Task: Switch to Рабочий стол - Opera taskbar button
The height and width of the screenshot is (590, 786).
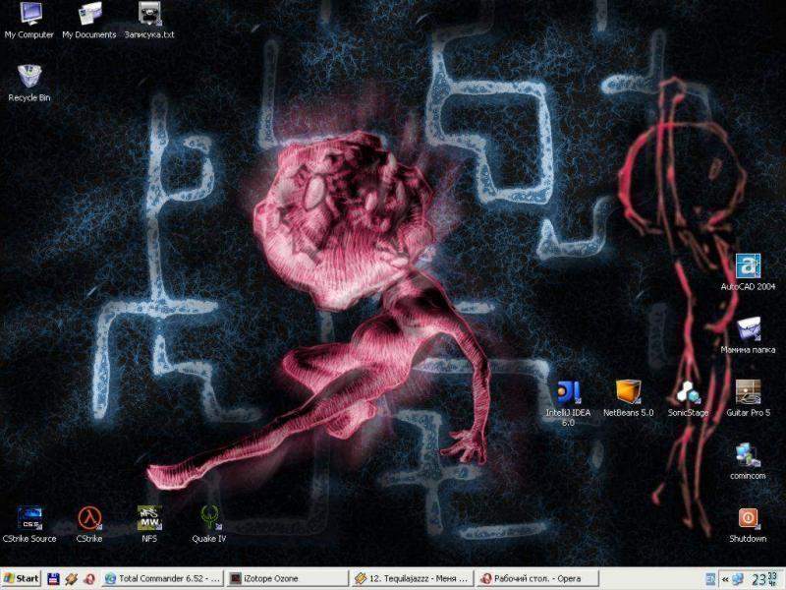Action: pos(536,578)
